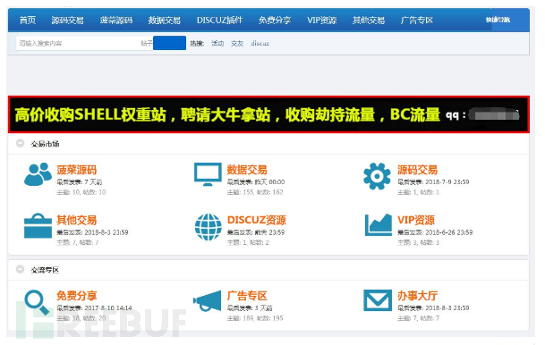Click the 155 topics count under 数据交易
545x345 pixels.
point(248,192)
